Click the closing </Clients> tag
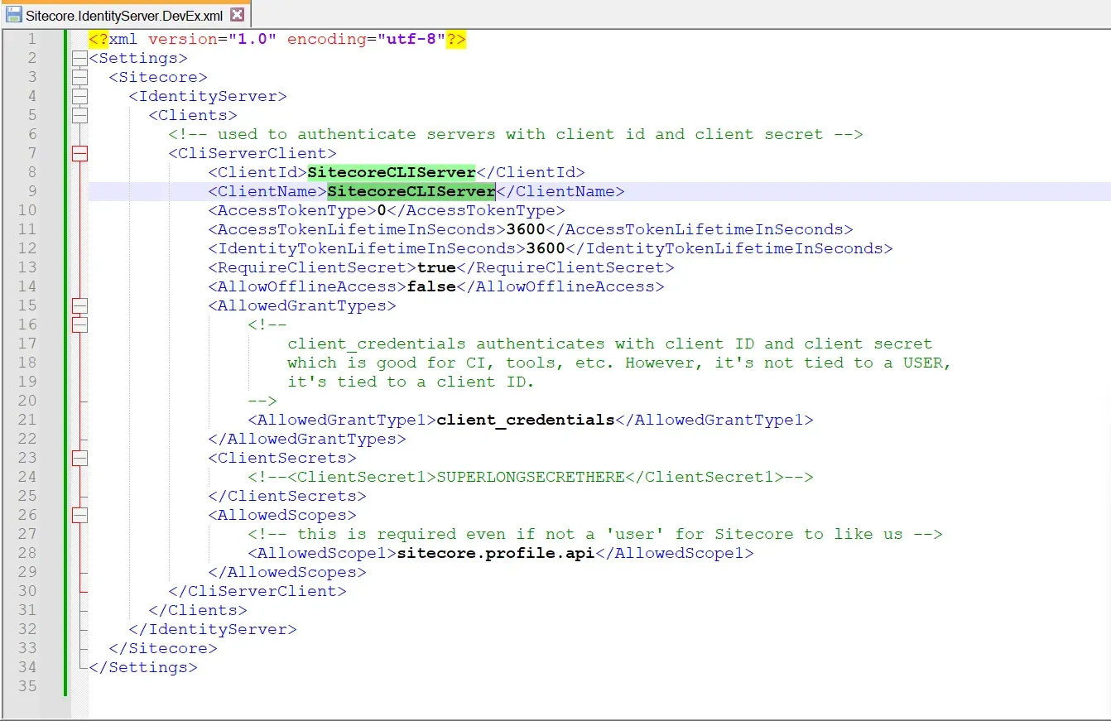Image resolution: width=1111 pixels, height=721 pixels. click(198, 610)
